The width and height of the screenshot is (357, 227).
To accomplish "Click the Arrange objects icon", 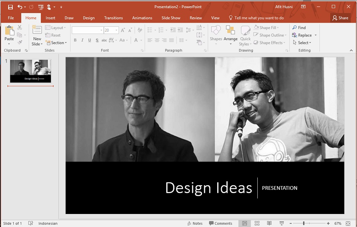I will (231, 32).
